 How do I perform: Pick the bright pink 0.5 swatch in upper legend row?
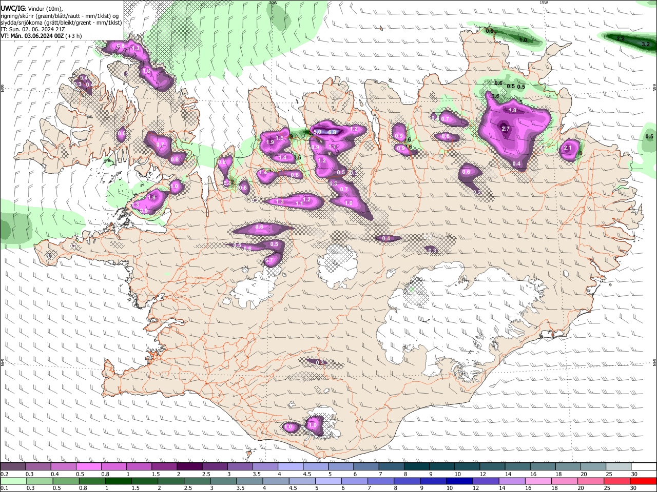tap(89, 467)
